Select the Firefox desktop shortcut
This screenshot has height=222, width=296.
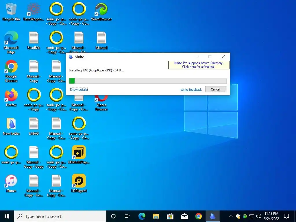tap(11, 98)
